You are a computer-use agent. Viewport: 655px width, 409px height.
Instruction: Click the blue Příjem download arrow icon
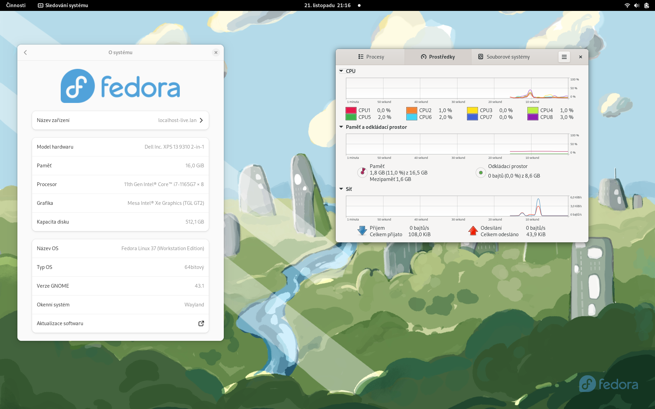click(x=362, y=231)
